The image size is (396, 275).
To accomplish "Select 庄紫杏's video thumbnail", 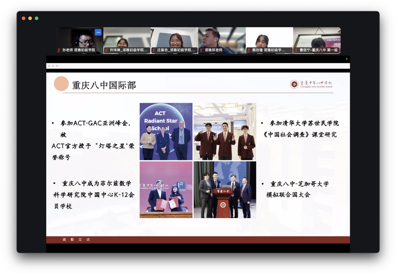I will (174, 38).
